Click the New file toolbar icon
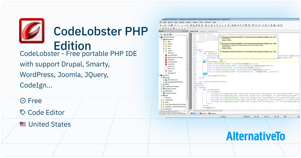This screenshot has width=301, height=158. 160,25
